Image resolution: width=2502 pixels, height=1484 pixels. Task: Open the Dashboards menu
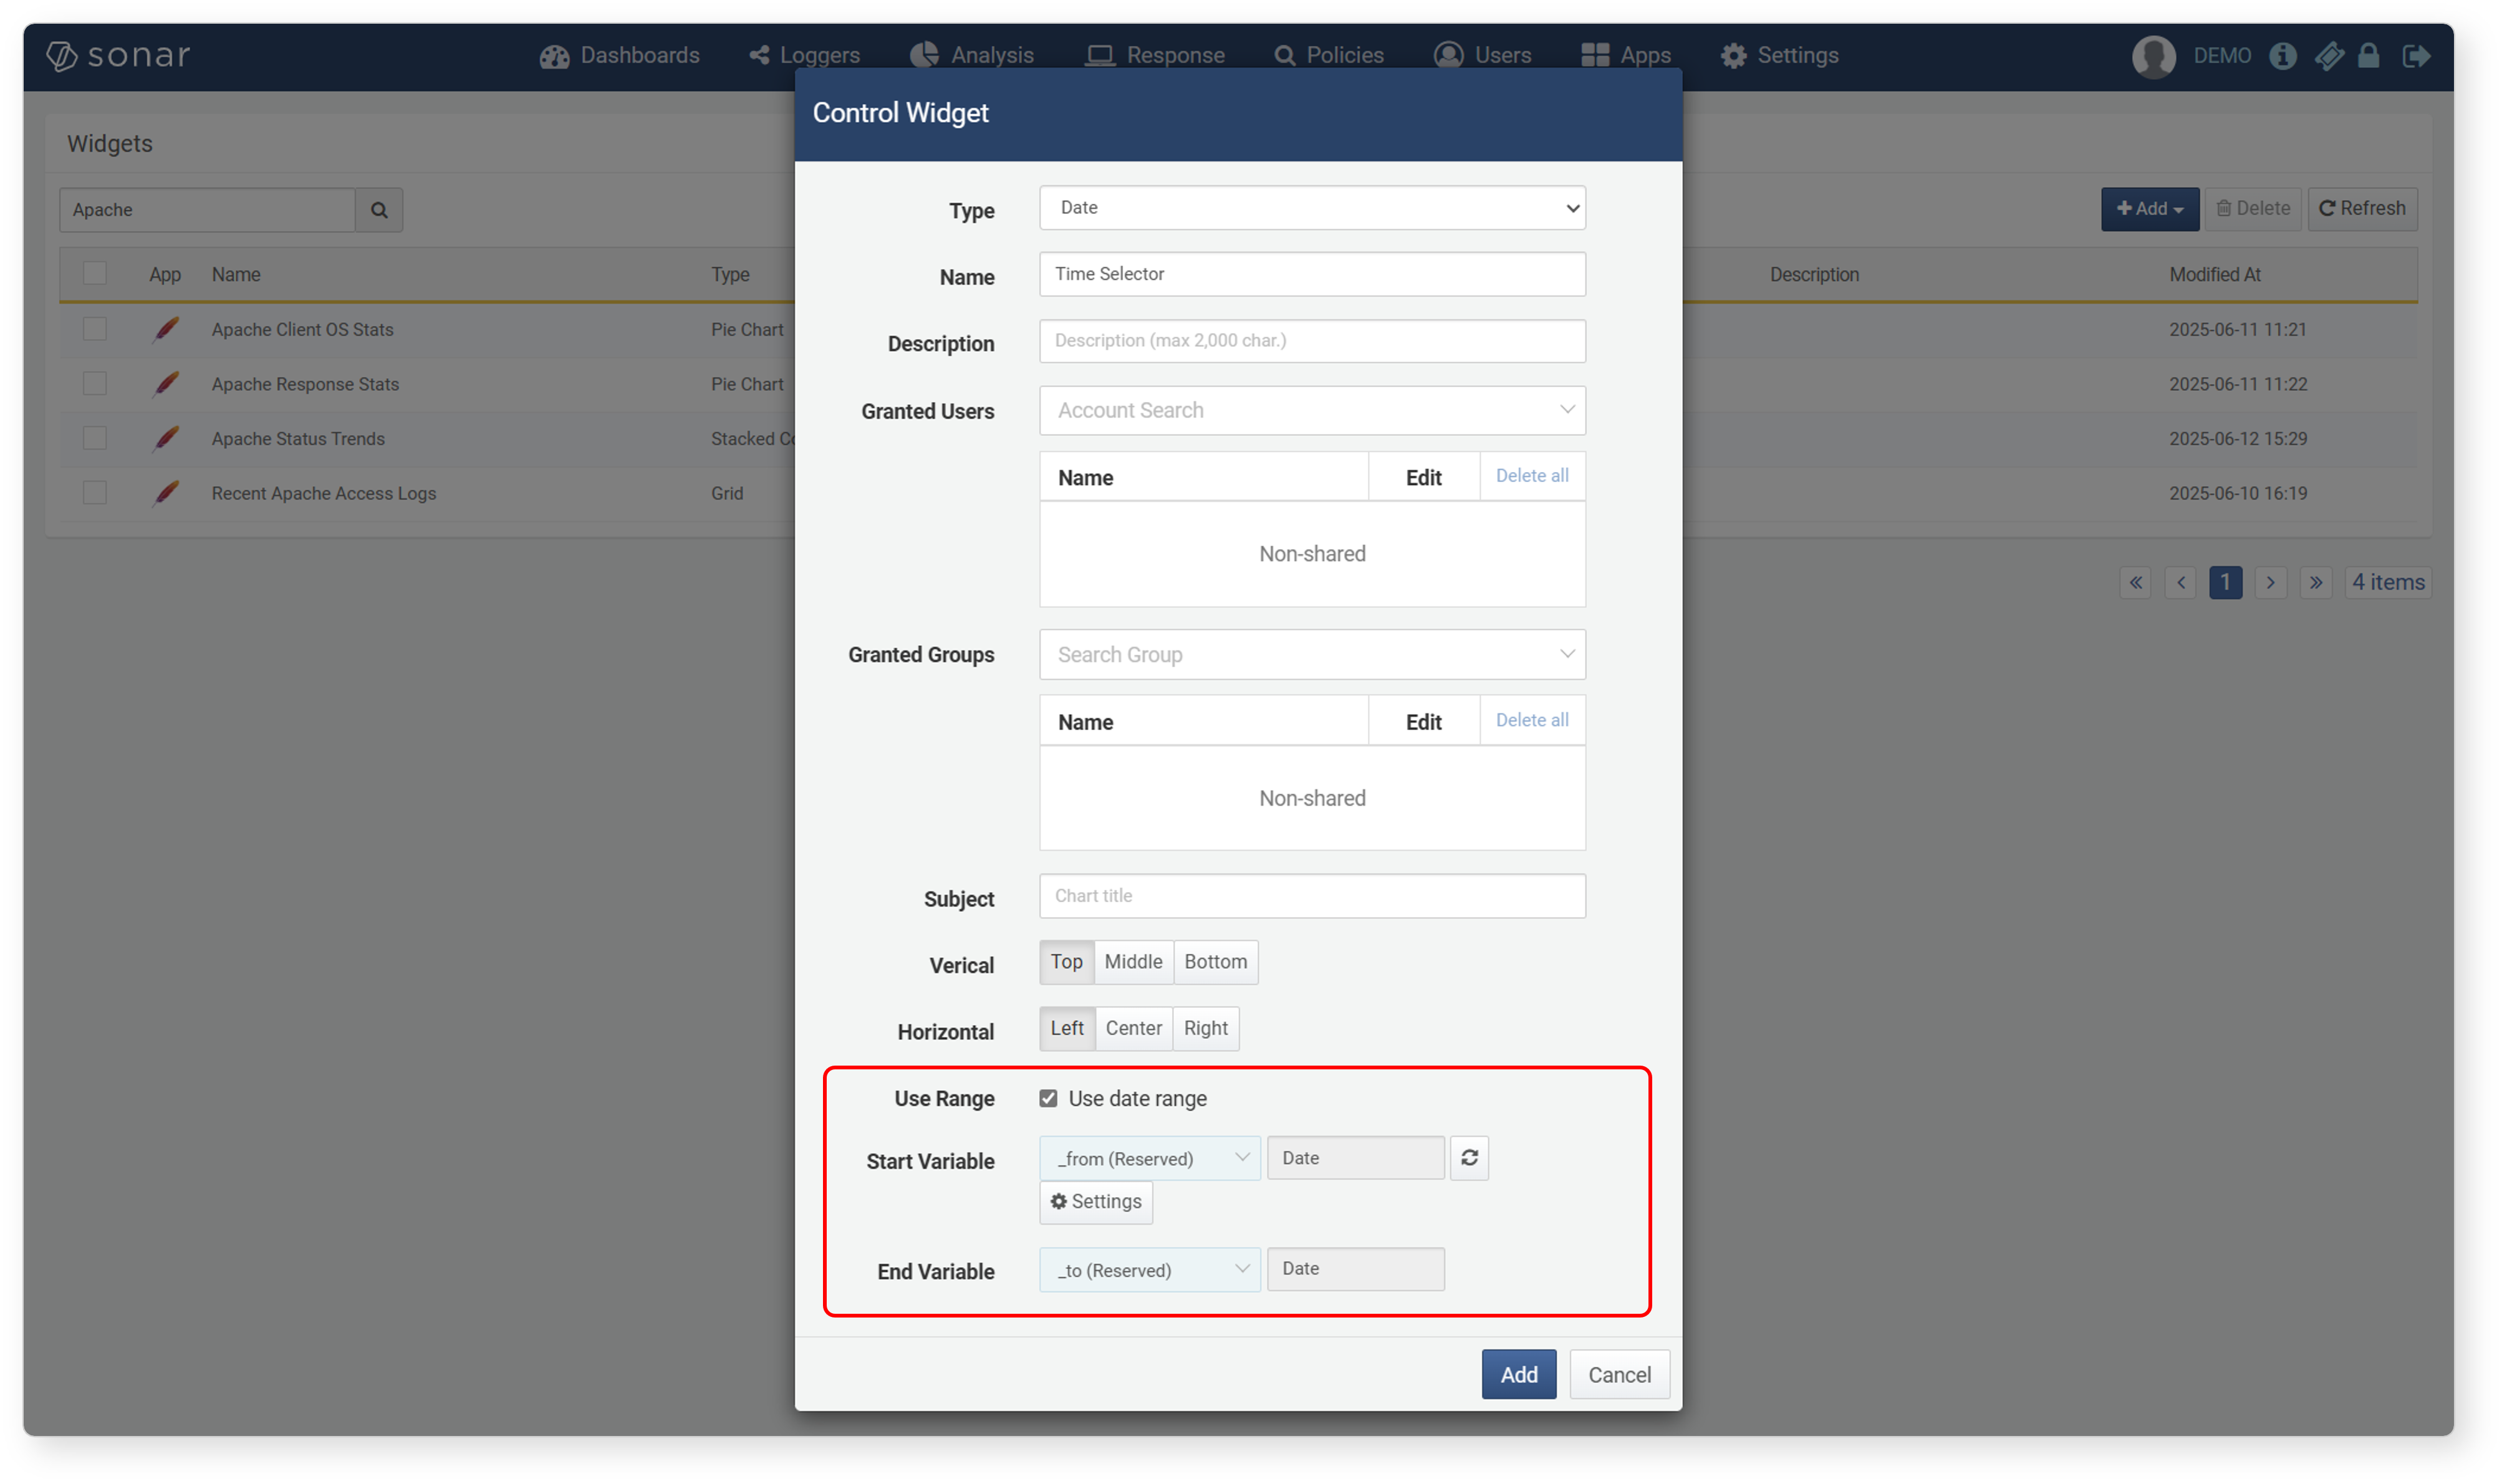618,55
